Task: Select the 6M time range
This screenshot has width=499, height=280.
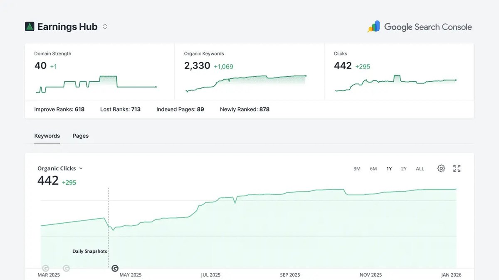Action: 373,169
